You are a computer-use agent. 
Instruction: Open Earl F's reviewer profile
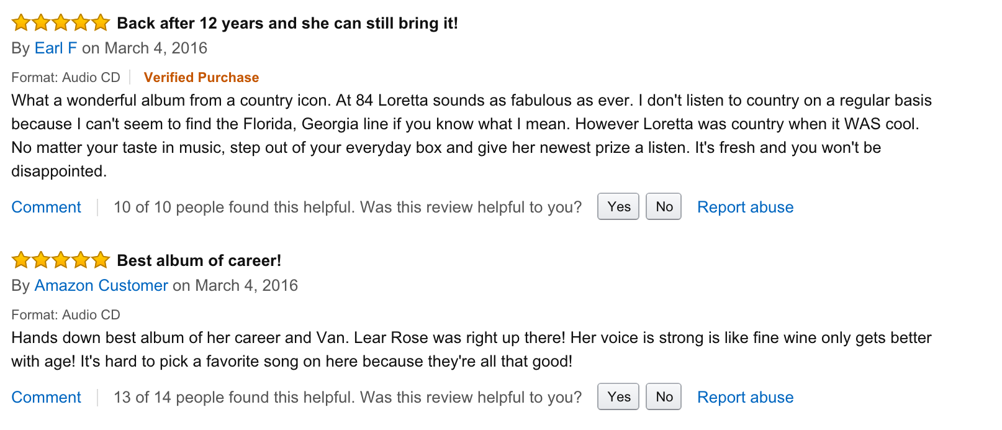[x=56, y=48]
